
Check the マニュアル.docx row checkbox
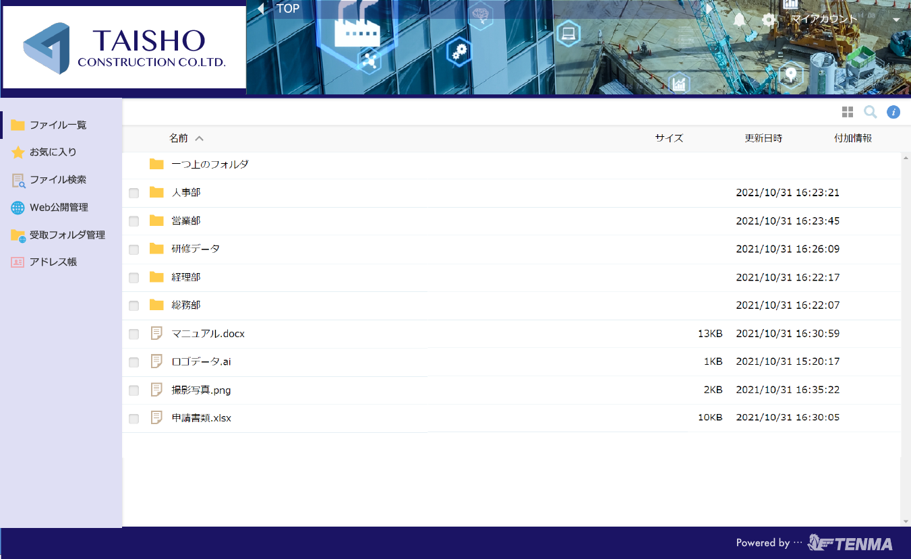click(134, 334)
